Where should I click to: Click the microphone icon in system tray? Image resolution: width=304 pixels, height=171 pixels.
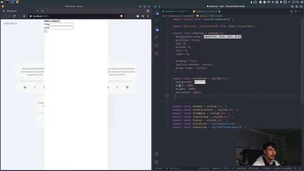tap(281, 2)
